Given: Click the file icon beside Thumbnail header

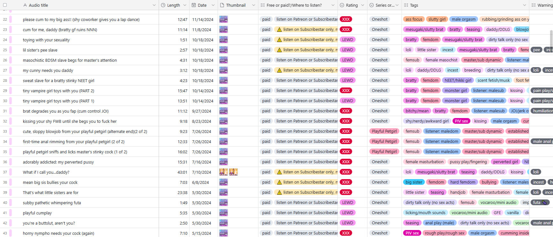Looking at the screenshot, I should click(222, 5).
